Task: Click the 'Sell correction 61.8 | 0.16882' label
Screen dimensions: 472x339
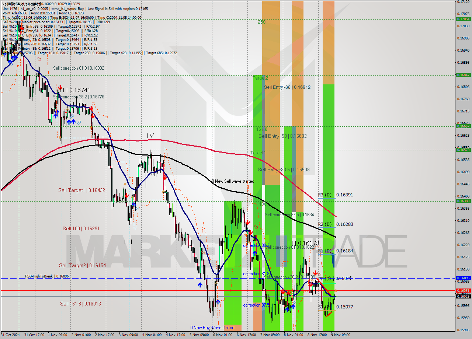Action: pos(79,68)
